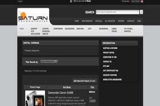Open the Camcorder Canon product title
Viewport: 160px width, 106px height.
[61, 93]
